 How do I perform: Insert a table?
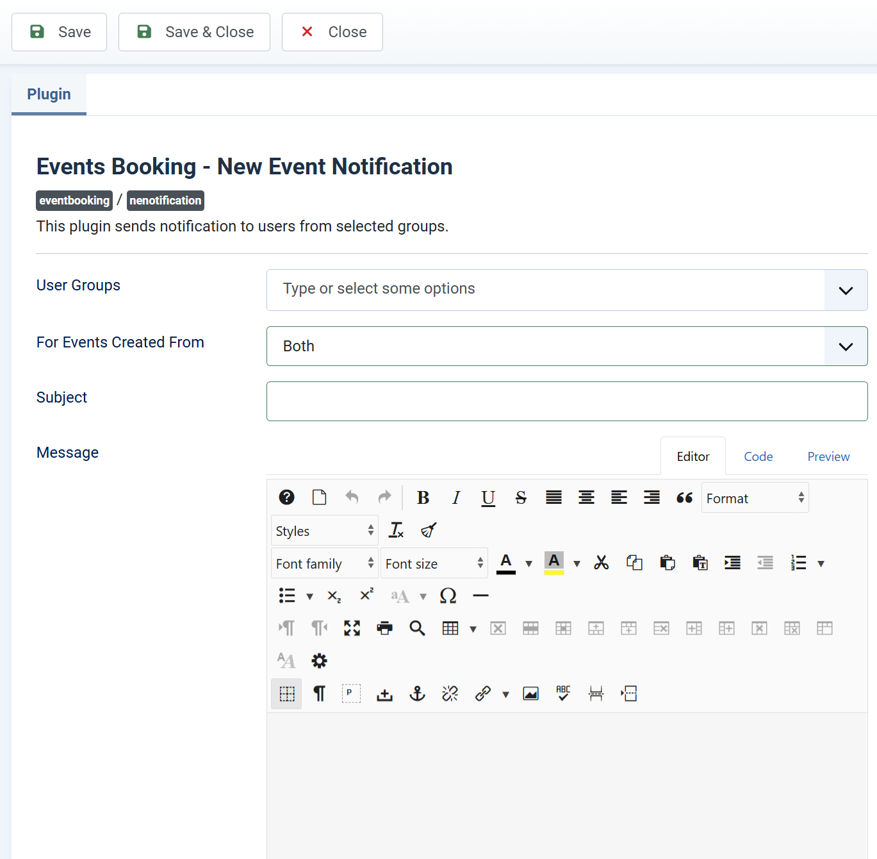pos(450,628)
